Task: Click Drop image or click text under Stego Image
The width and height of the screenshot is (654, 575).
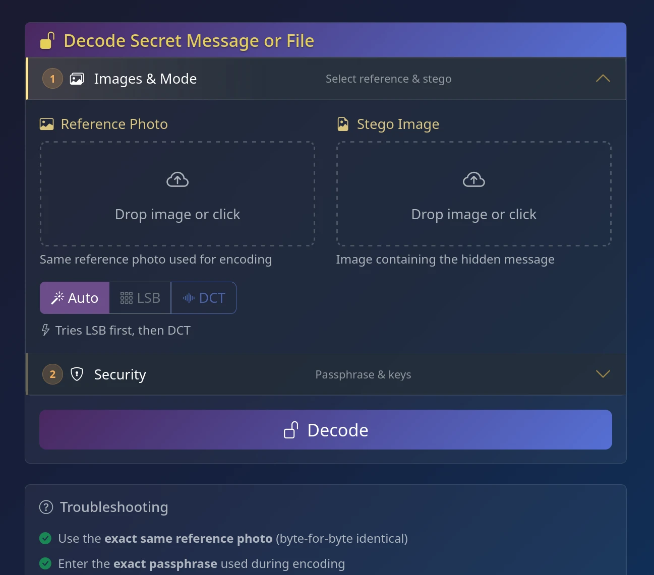Action: point(474,214)
